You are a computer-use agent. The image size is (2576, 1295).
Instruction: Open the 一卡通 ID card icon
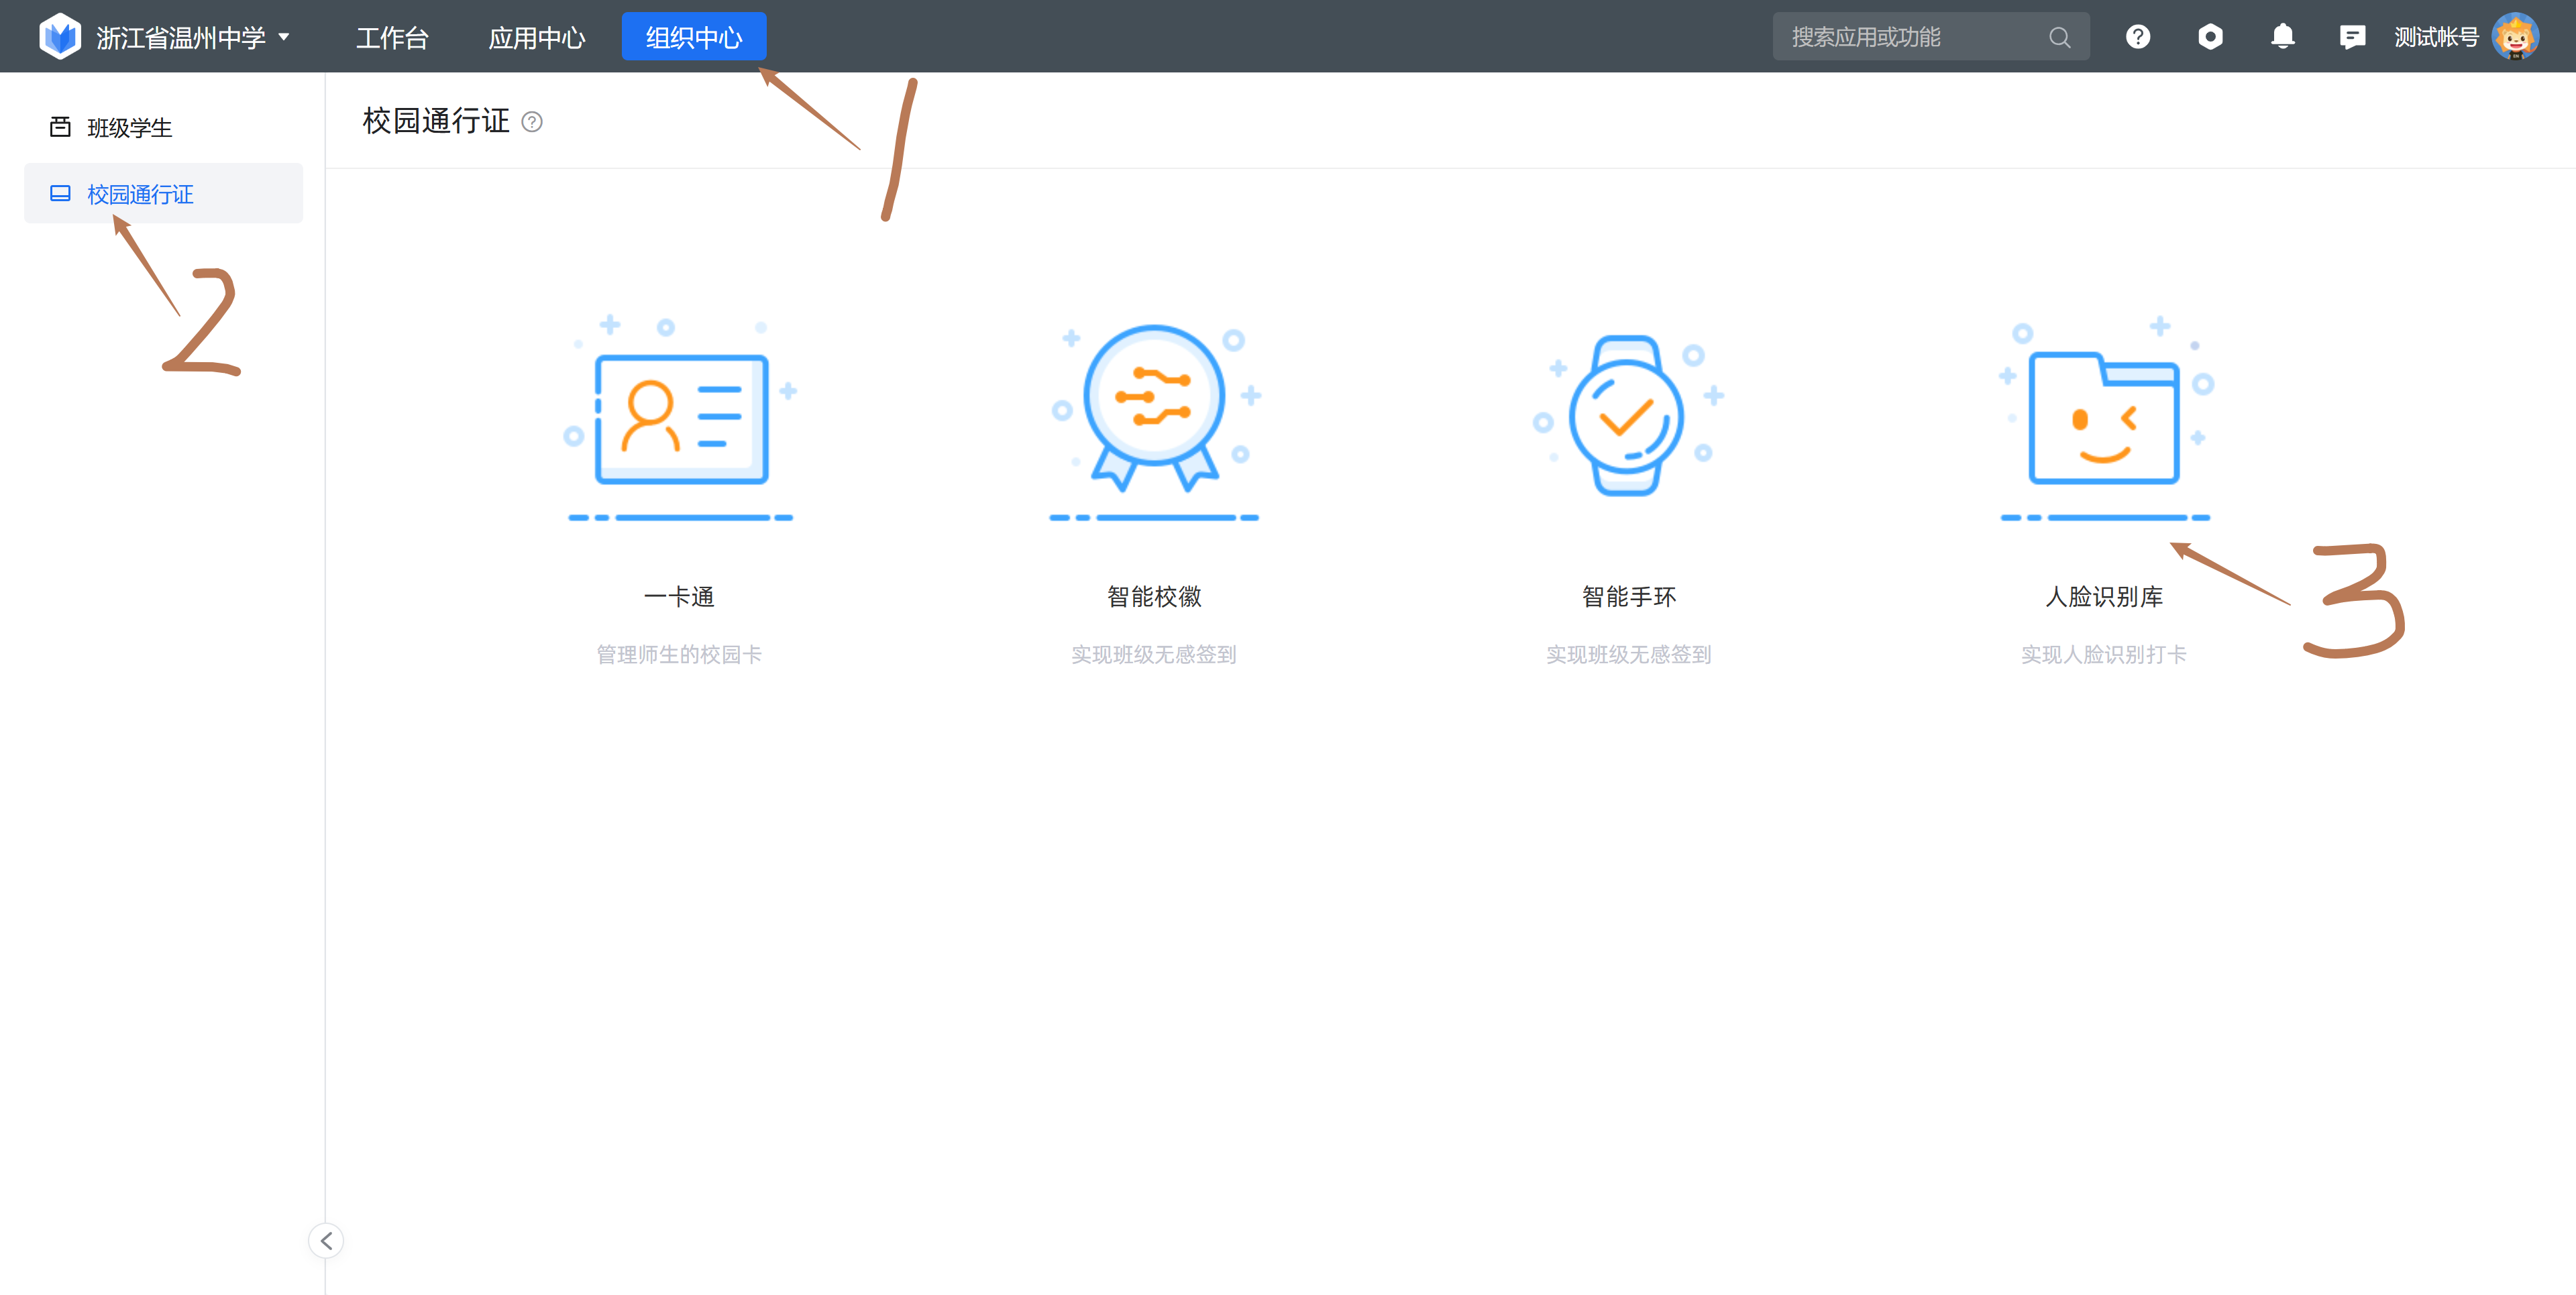[681, 419]
